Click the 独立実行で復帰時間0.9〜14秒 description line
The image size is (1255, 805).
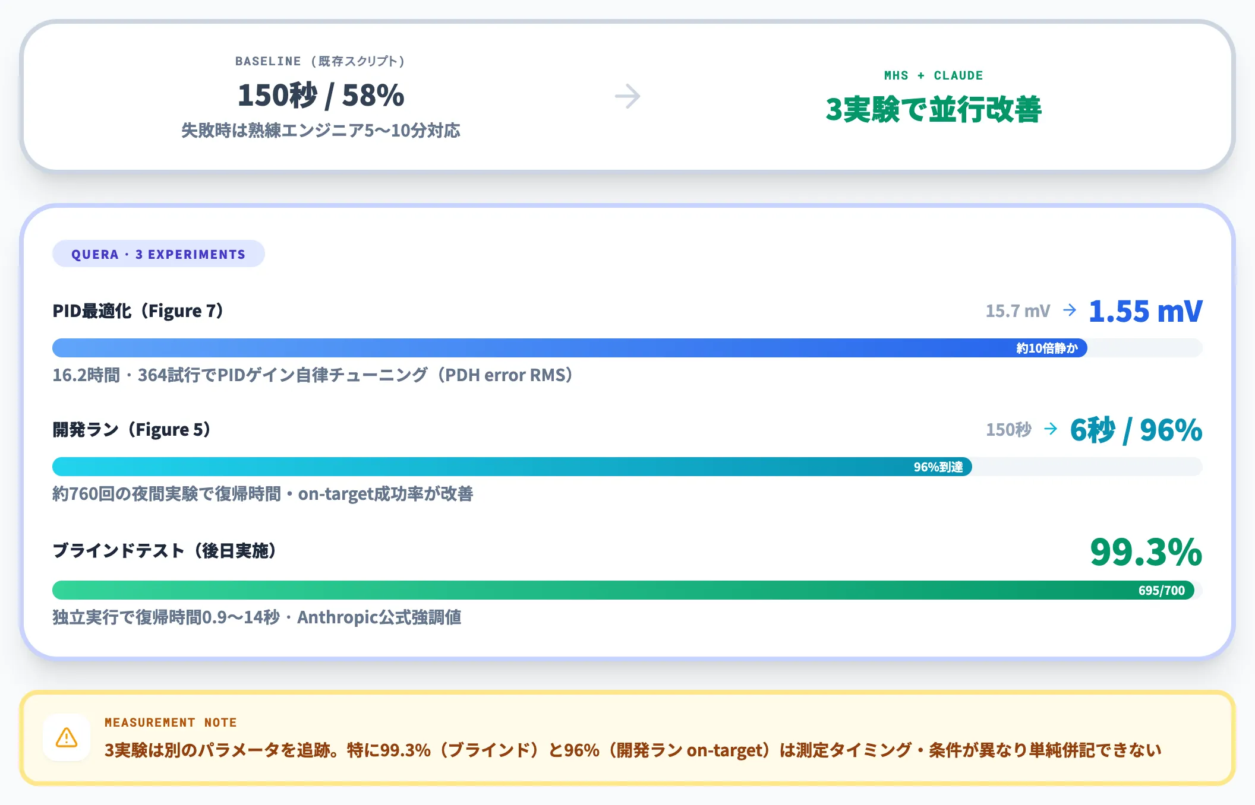tap(257, 617)
